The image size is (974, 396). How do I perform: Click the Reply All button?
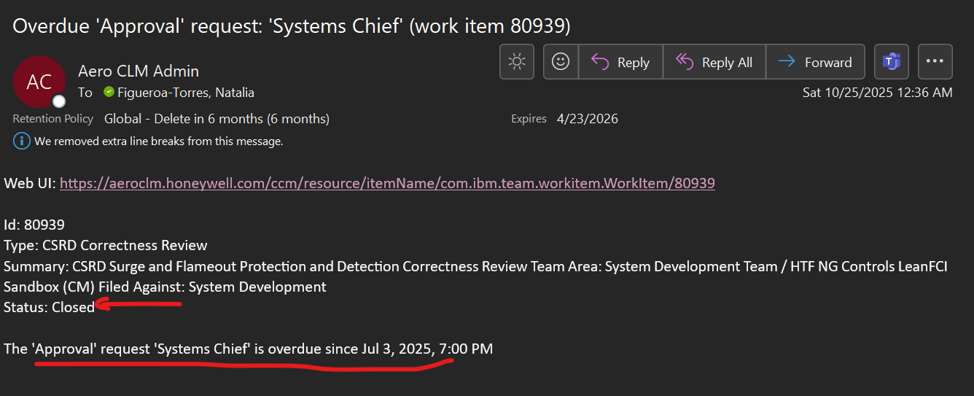click(x=714, y=62)
